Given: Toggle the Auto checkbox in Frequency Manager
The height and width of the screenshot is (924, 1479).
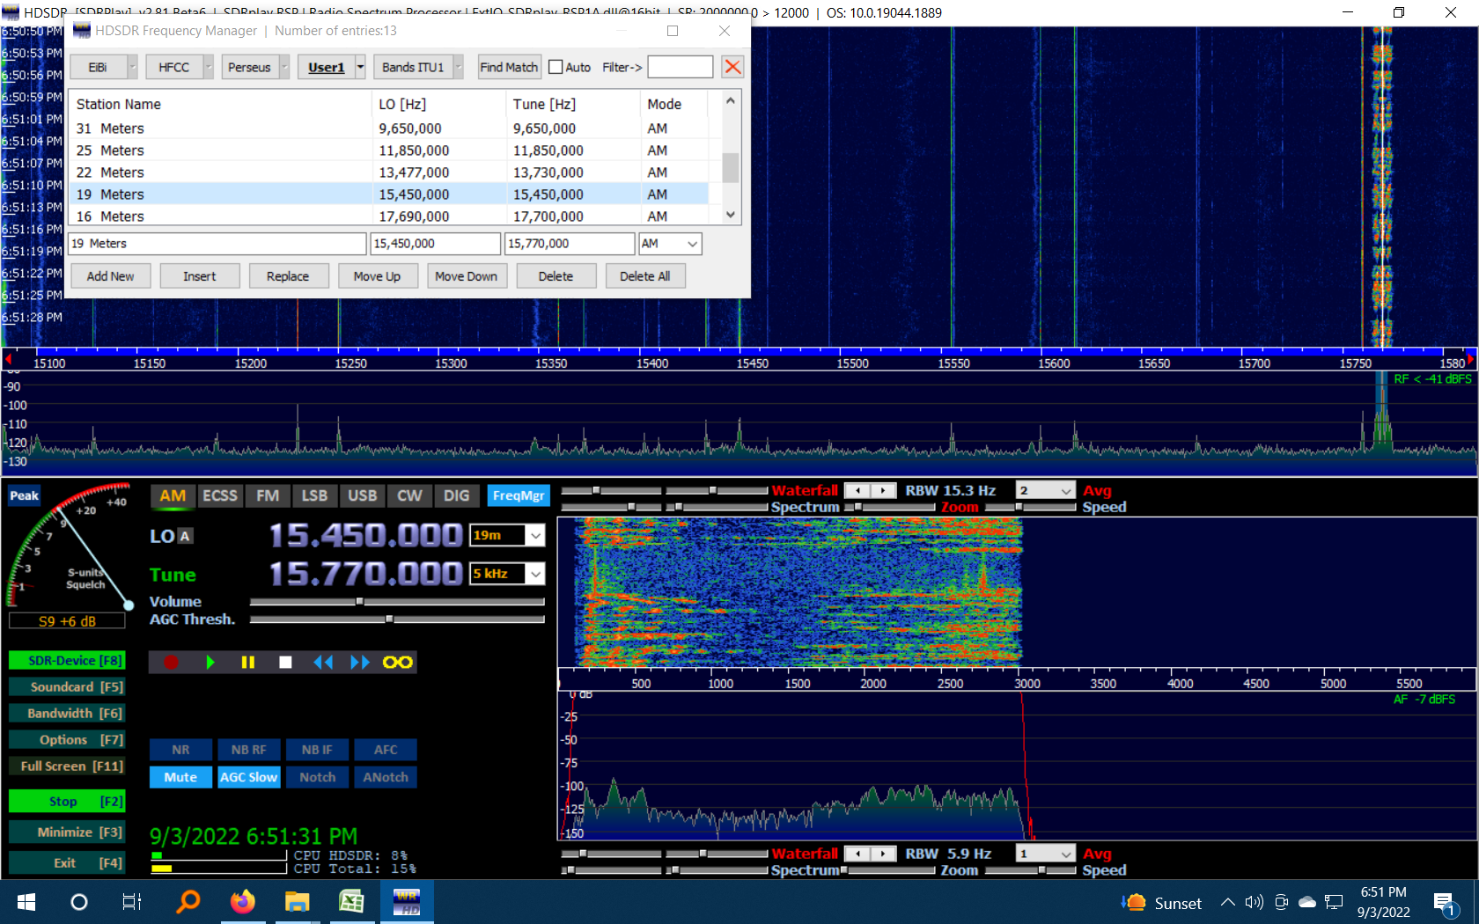Looking at the screenshot, I should pyautogui.click(x=556, y=67).
